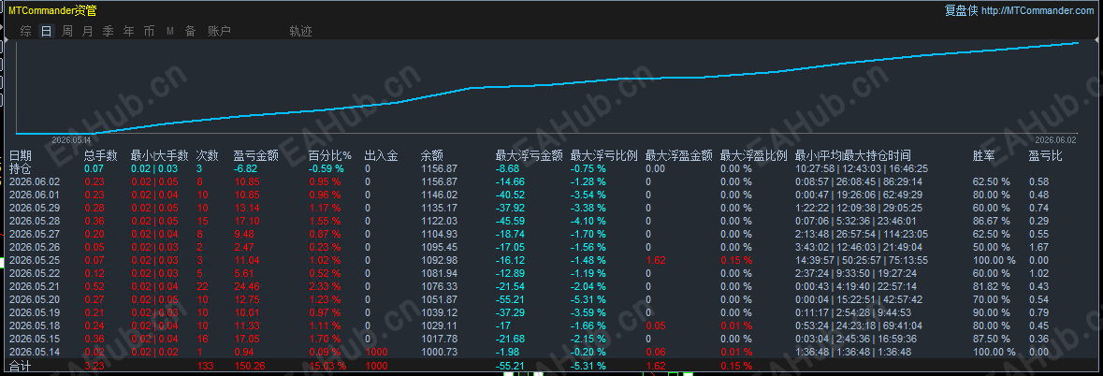
Task: Click the 总手数 column header
Action: pos(101,155)
